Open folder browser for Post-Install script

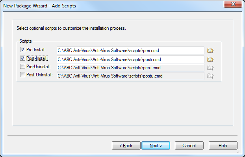tap(210, 60)
